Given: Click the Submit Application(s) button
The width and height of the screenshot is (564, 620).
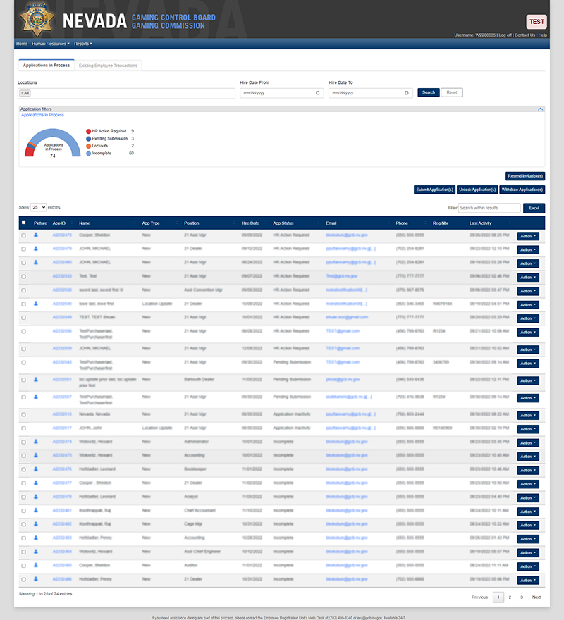Looking at the screenshot, I should pos(434,190).
